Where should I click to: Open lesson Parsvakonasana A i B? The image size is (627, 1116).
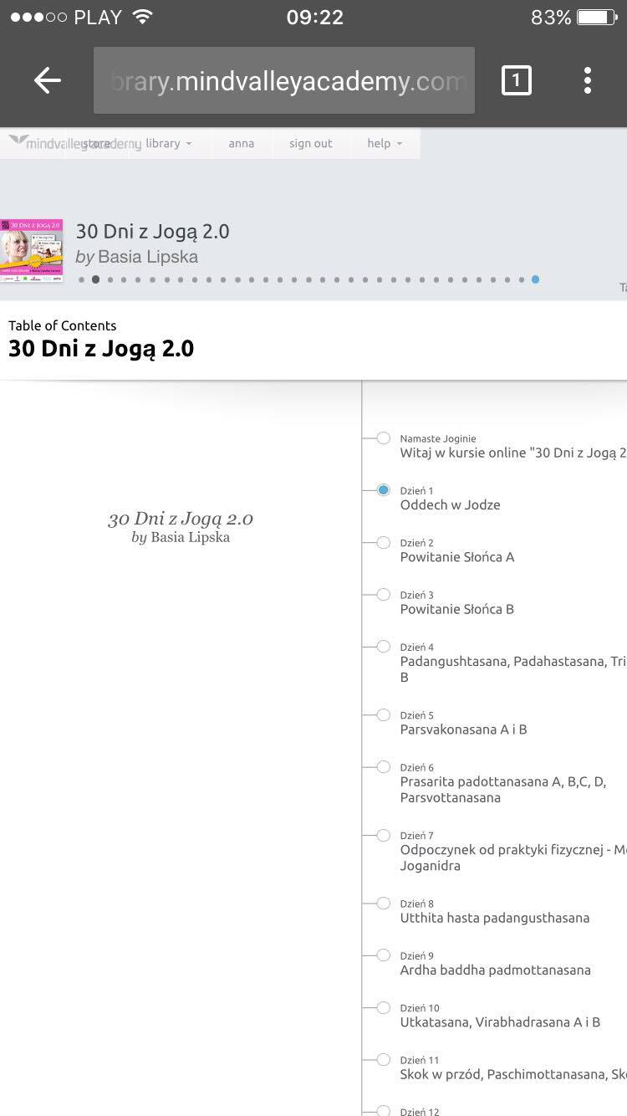(463, 729)
